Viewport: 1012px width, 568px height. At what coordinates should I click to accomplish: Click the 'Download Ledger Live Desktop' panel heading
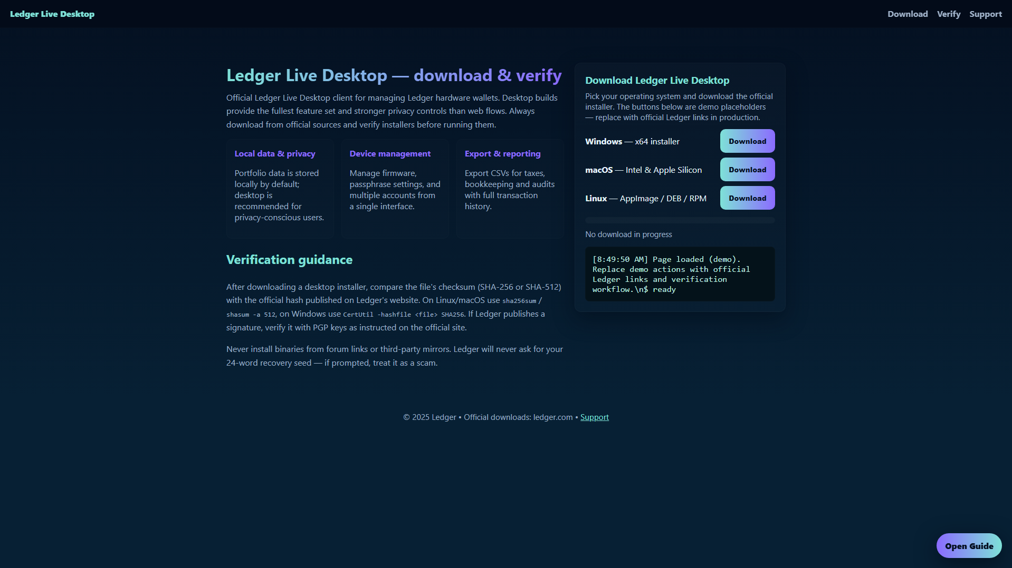click(657, 81)
